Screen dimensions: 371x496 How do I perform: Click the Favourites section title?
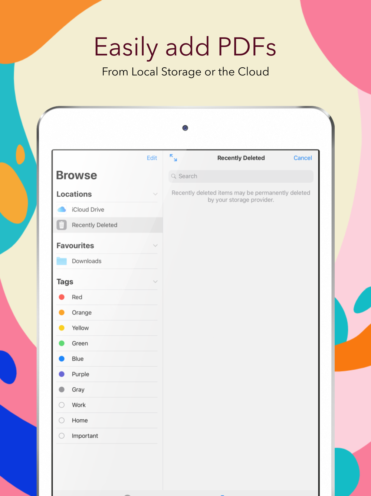75,245
